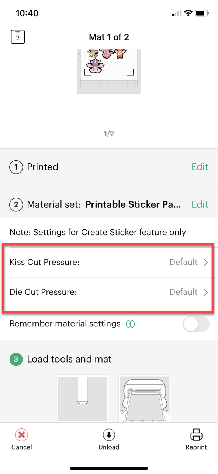Edit the Printable Sticker Paper material
This screenshot has width=218, height=474.
pyautogui.click(x=200, y=204)
